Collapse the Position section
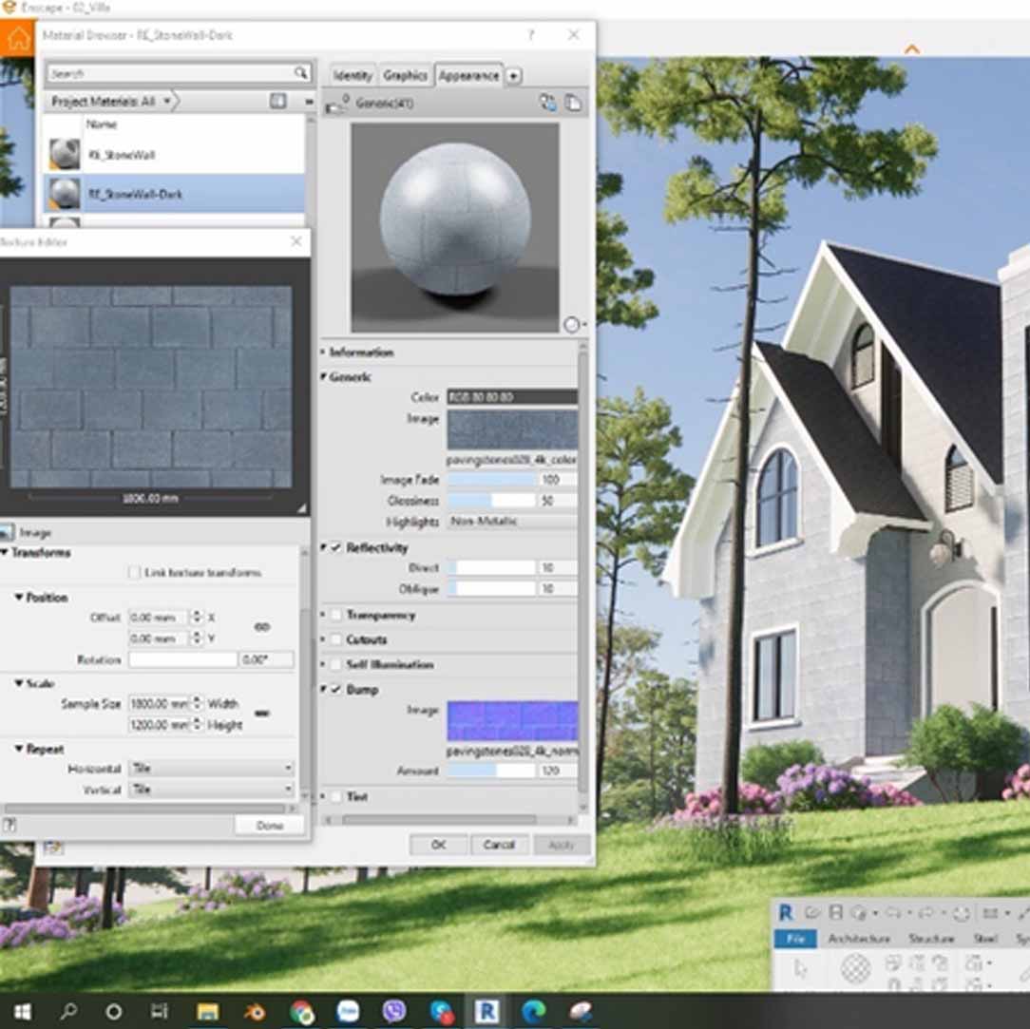The height and width of the screenshot is (1029, 1030). (19, 598)
